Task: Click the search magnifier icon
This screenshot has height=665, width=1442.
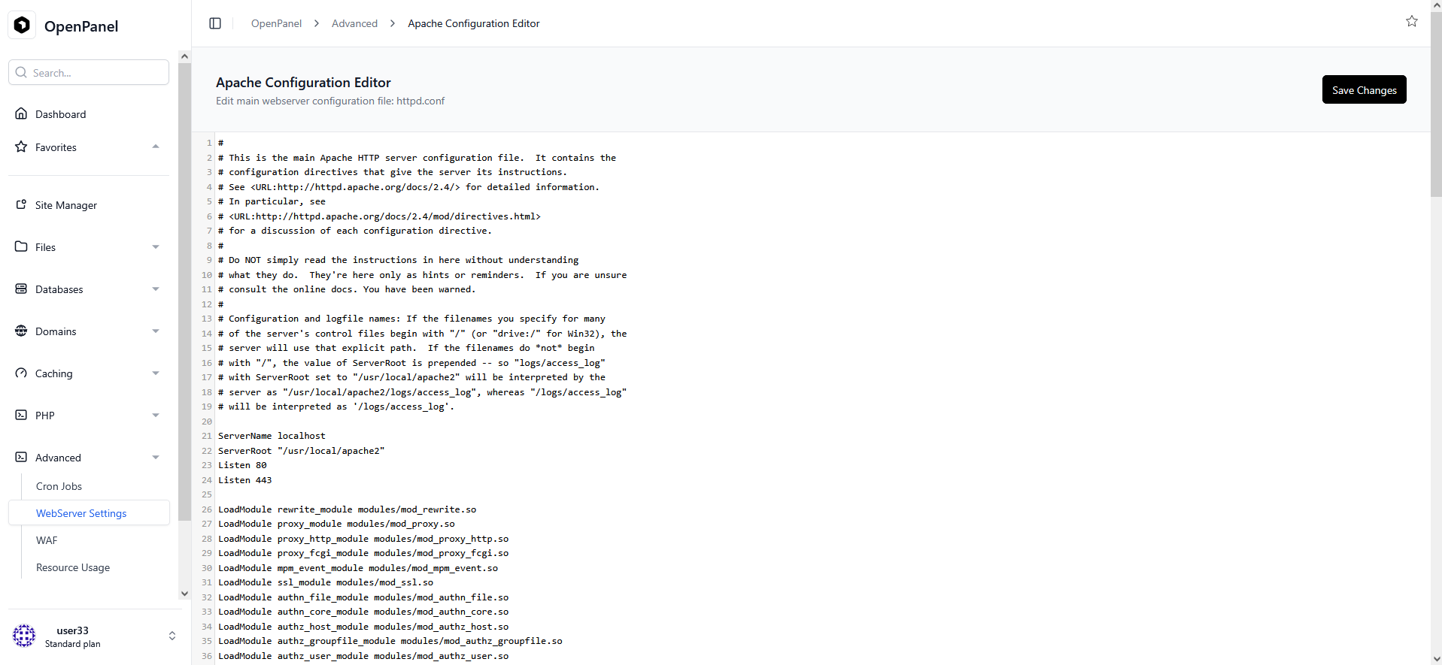Action: coord(21,72)
